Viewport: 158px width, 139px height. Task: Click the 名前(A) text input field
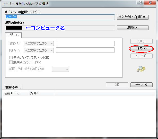(x=85, y=44)
